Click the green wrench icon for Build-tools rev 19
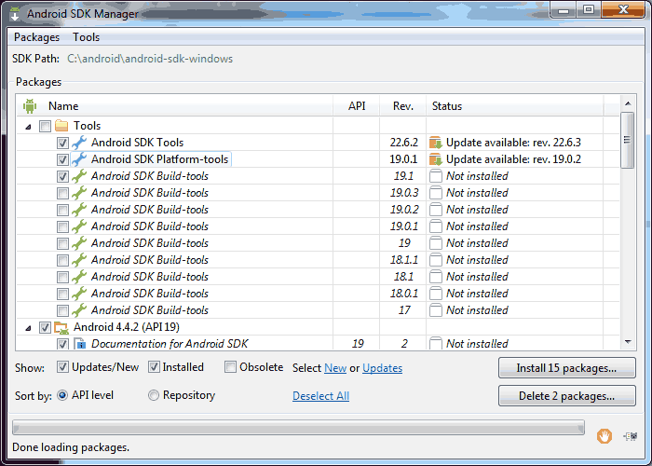Screen dimensions: 652x466 point(79,243)
